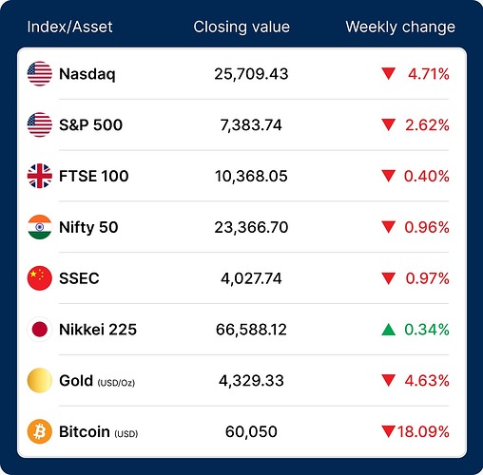Open the Nifty 50 index name
483x475 pixels.
click(88, 228)
